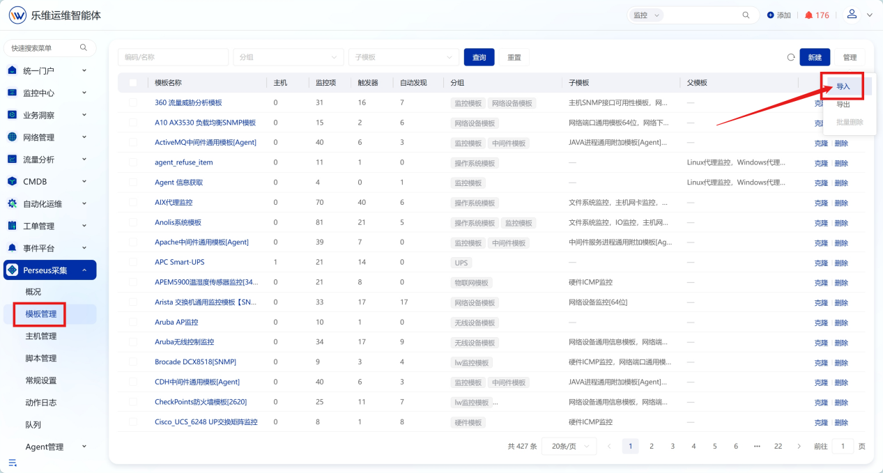The height and width of the screenshot is (473, 883).
Task: Click 删除 for CheckPoints防火墙模板[2620] row
Action: pyautogui.click(x=841, y=403)
